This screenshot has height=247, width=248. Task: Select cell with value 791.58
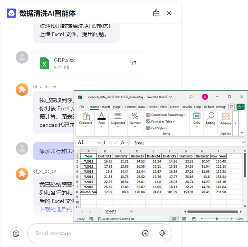pyautogui.click(x=218, y=192)
